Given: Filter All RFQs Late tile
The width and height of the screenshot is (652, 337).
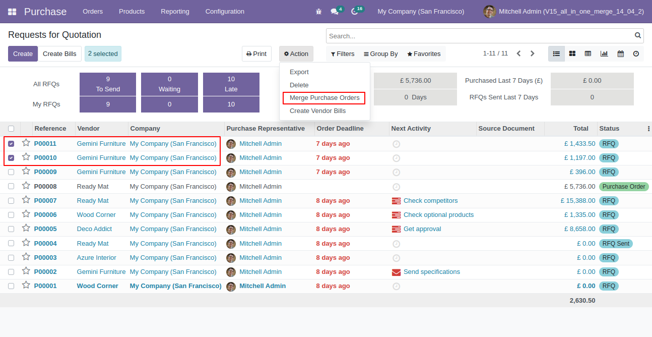Looking at the screenshot, I should (231, 84).
